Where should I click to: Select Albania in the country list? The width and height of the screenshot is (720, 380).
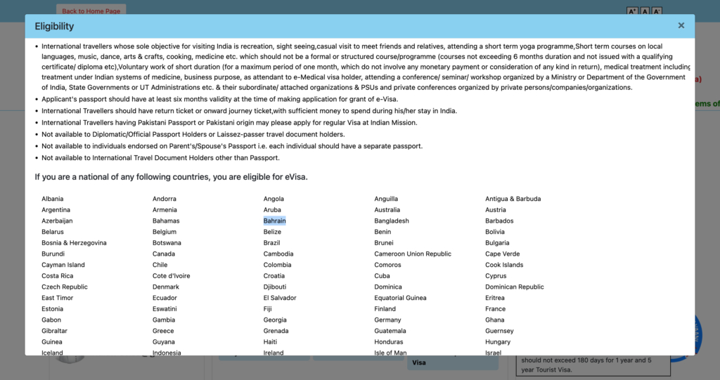pyautogui.click(x=52, y=199)
